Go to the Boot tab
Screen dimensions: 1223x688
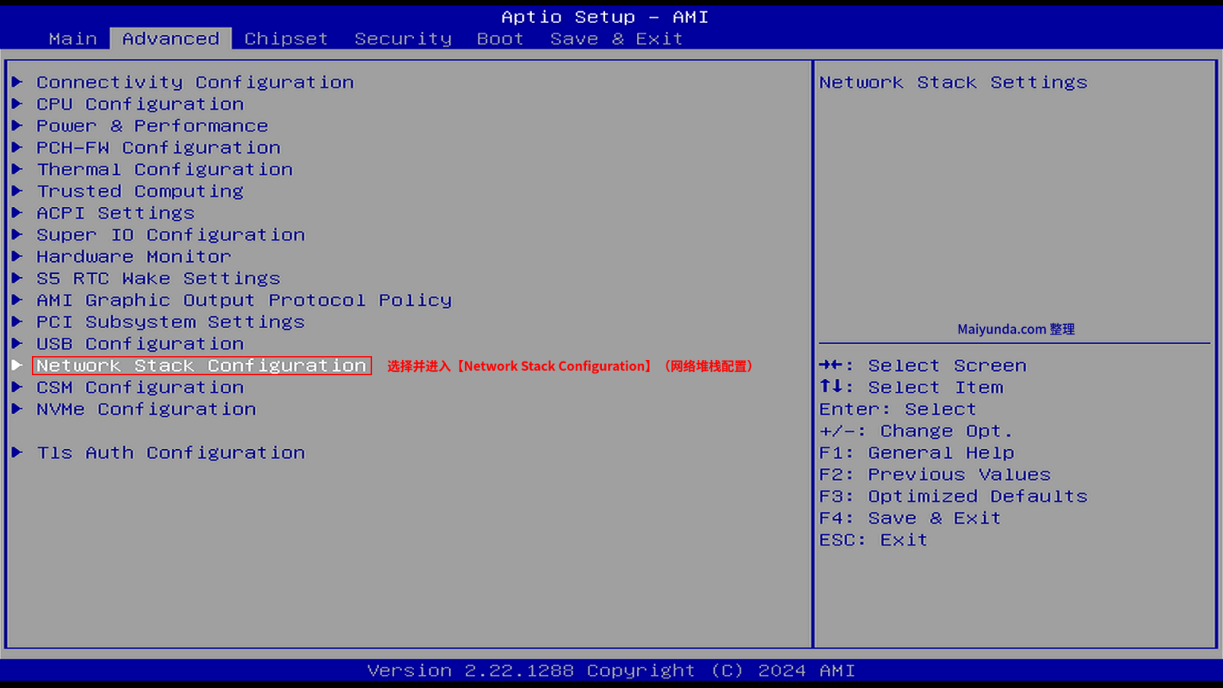tap(500, 38)
